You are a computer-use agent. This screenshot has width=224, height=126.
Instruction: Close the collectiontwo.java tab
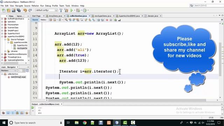point(90,16)
